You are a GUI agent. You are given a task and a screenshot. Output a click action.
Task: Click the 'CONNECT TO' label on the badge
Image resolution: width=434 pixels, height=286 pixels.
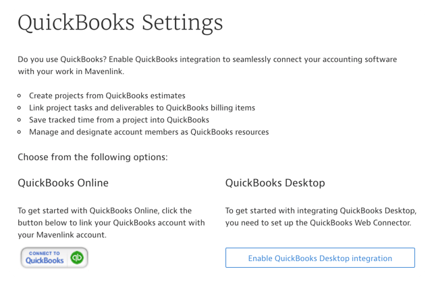click(x=45, y=253)
